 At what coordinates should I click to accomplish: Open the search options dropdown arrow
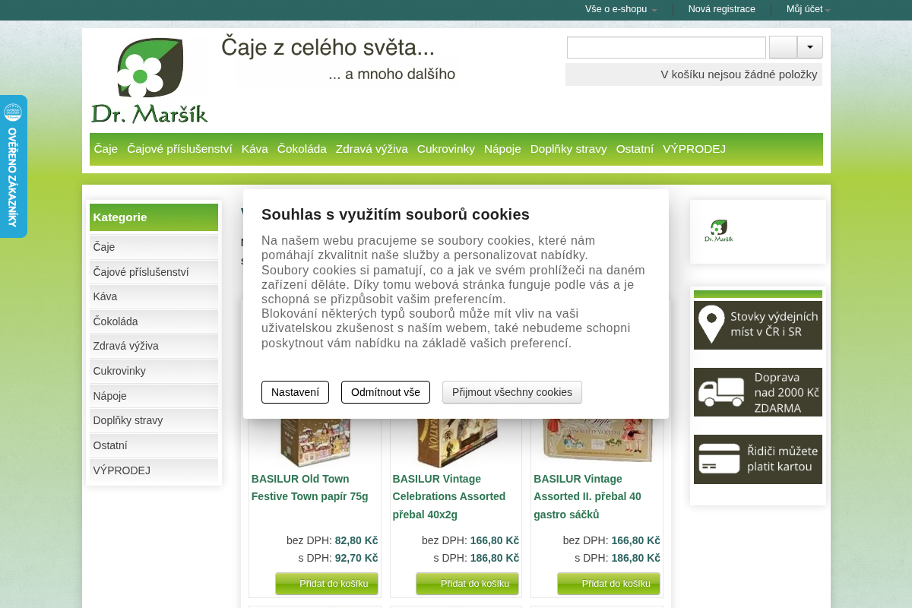click(x=809, y=47)
